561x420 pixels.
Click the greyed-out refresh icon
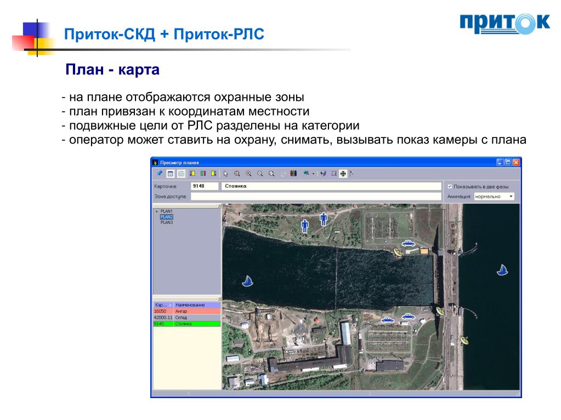tap(282, 174)
